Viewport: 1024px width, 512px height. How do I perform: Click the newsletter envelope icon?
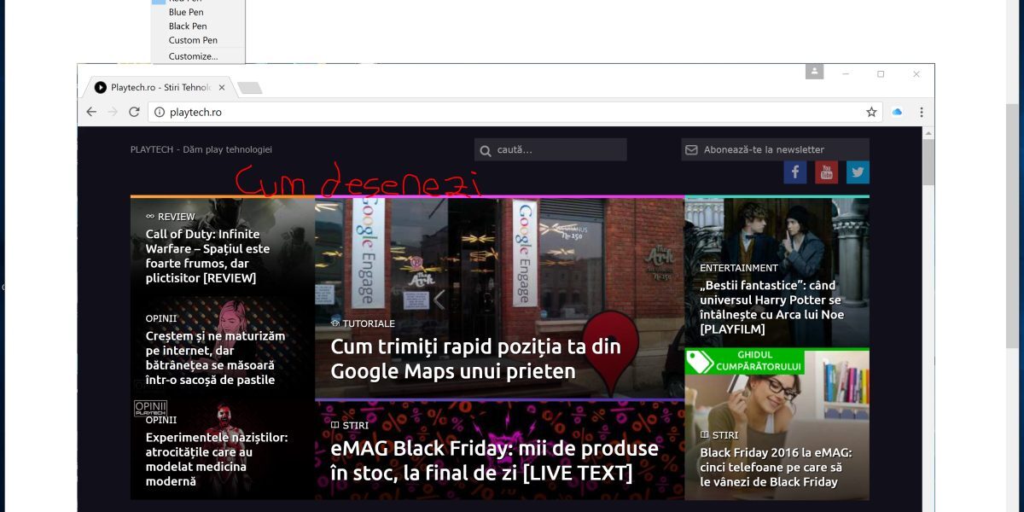coord(691,150)
